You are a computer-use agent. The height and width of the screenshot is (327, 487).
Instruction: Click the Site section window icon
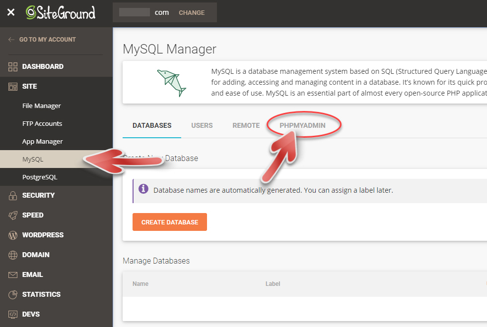pos(13,87)
